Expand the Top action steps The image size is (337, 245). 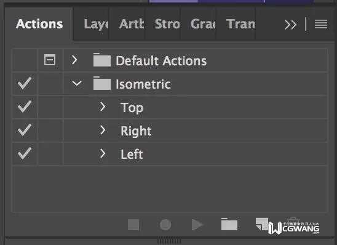pyautogui.click(x=103, y=106)
